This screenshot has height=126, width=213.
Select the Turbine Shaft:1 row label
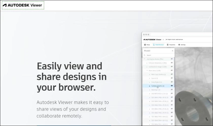[158, 86]
